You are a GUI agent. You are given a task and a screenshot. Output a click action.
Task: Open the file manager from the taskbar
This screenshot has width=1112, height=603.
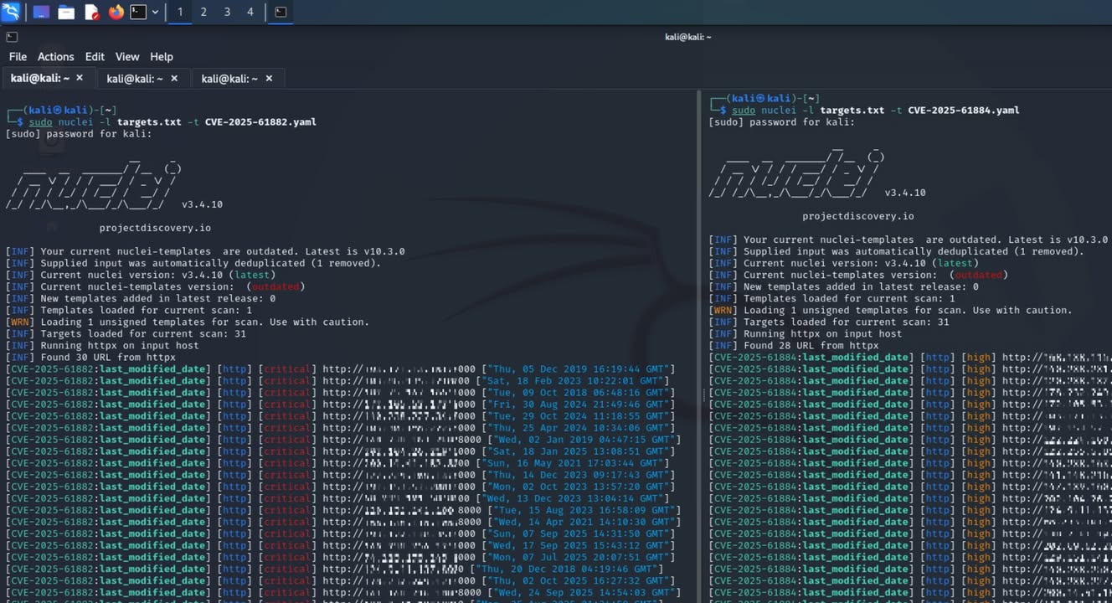pos(65,12)
